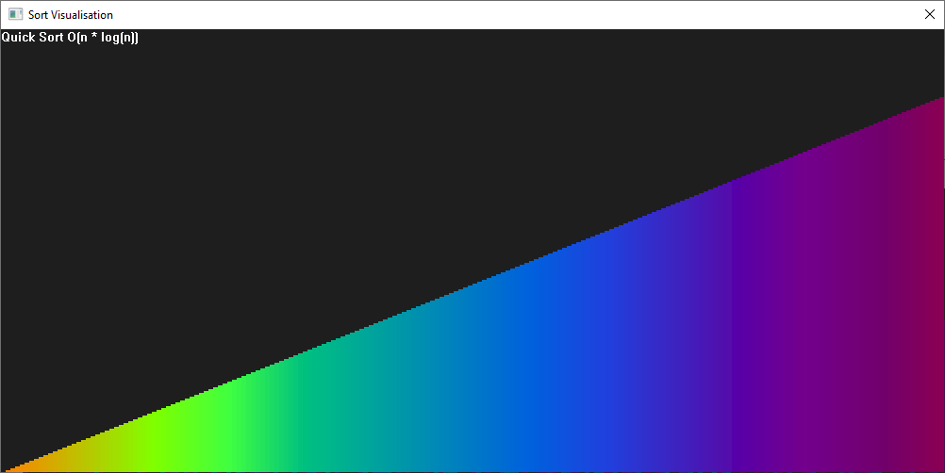The width and height of the screenshot is (945, 473).
Task: Close the Sort Visualisation window
Action: (928, 15)
